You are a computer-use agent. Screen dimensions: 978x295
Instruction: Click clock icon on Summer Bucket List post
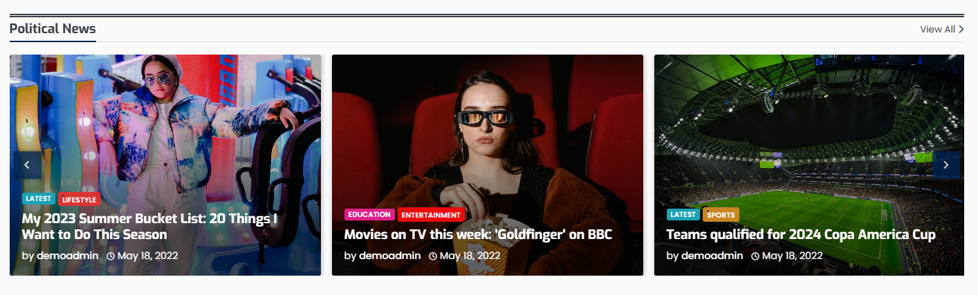[x=111, y=256]
